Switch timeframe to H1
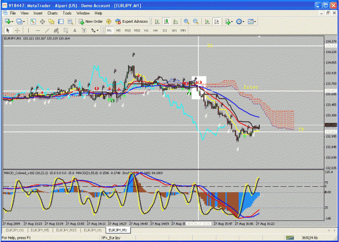This screenshot has height=242, width=339. pyautogui.click(x=146, y=30)
